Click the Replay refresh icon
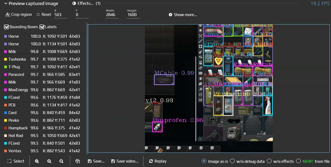Screen dimensions: 331x167 tap(151, 161)
